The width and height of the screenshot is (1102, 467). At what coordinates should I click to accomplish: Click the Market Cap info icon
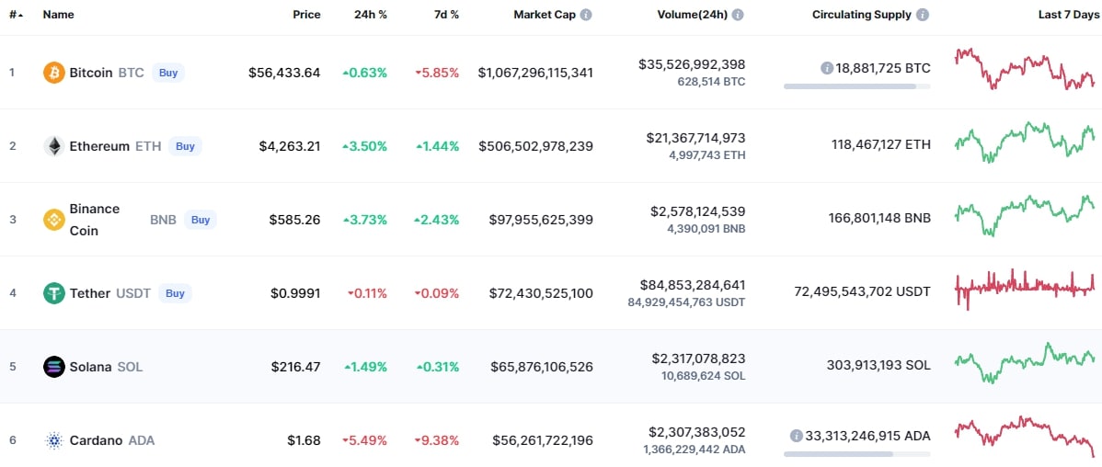coord(586,14)
